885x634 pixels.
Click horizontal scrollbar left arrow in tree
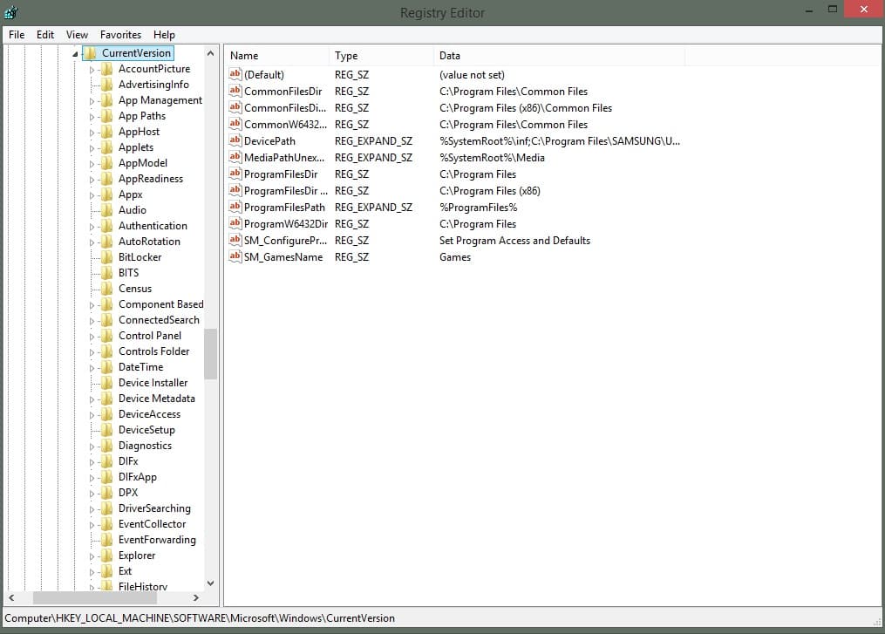tap(11, 597)
